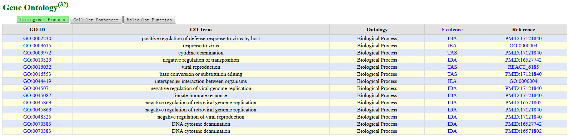This screenshot has width=569, height=136.
Task: Open PMID:17121840 for base conversion editing
Action: coord(523,74)
